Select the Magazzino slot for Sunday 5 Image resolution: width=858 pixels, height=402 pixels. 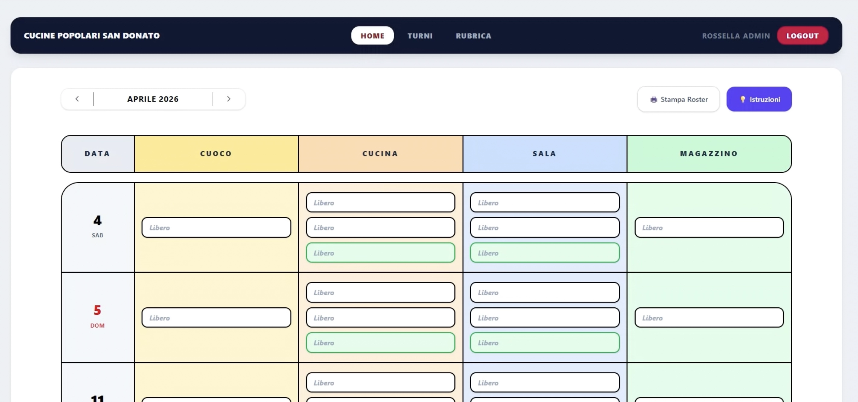coord(709,318)
